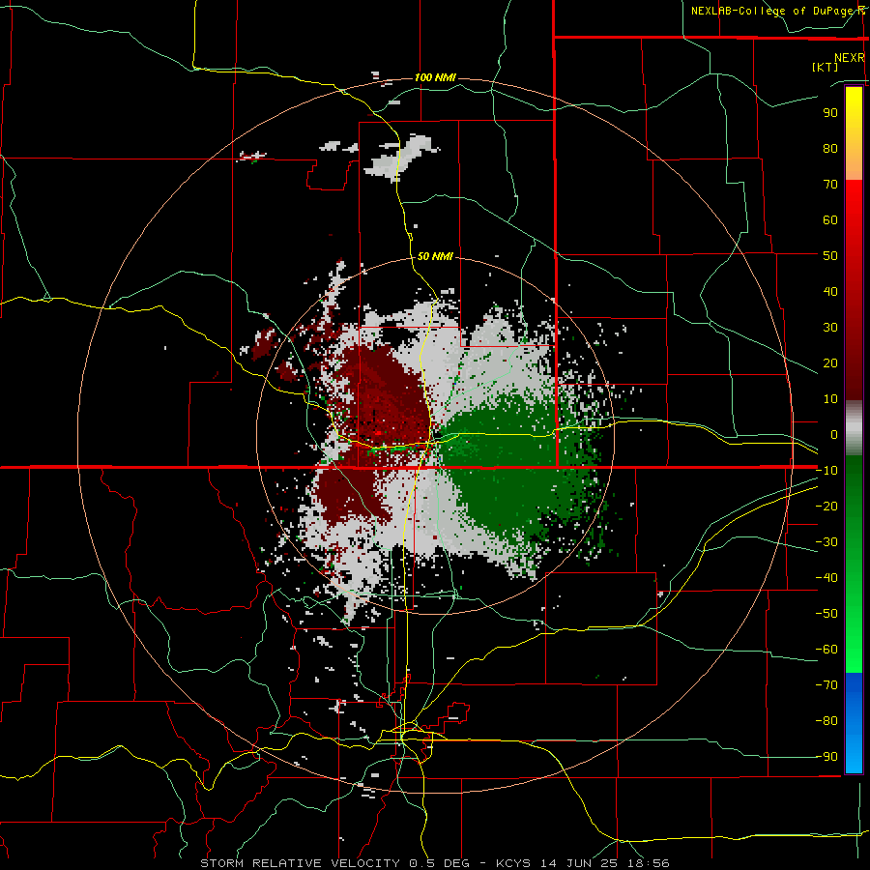The image size is (870, 870).
Task: Click the 70 value on the color scale
Action: click(830, 185)
